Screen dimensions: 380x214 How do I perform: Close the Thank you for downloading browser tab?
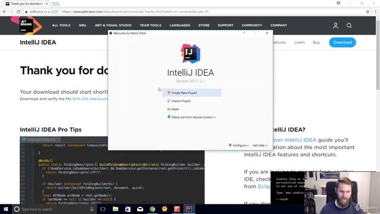pyautogui.click(x=46, y=4)
